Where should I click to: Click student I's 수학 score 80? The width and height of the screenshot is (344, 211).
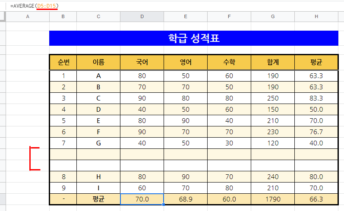[229, 188]
